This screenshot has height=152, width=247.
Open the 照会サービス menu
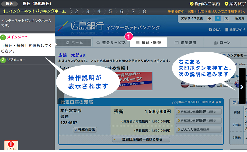coord(111,42)
